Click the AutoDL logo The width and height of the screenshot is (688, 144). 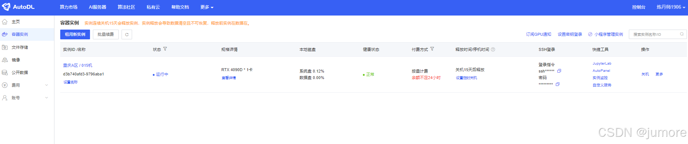click(x=19, y=7)
